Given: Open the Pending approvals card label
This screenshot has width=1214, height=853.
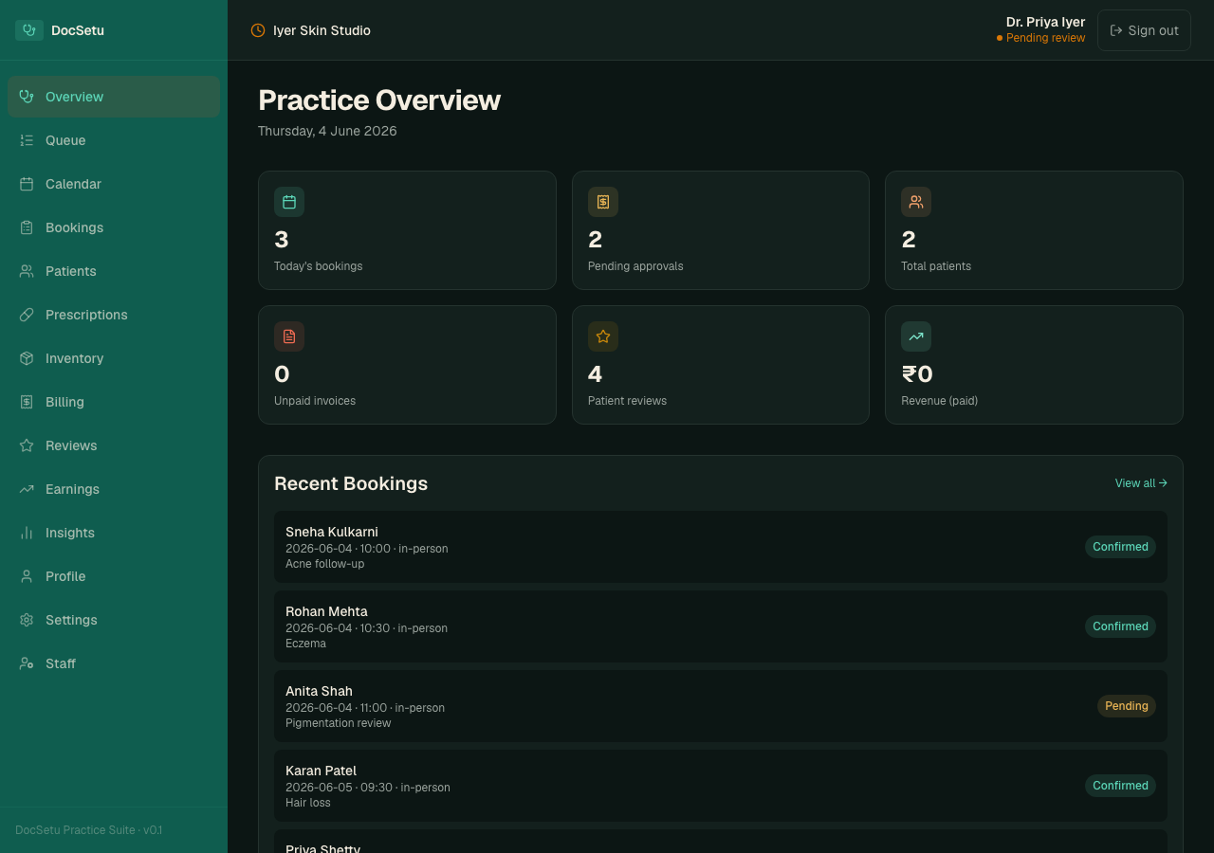Looking at the screenshot, I should point(635,266).
